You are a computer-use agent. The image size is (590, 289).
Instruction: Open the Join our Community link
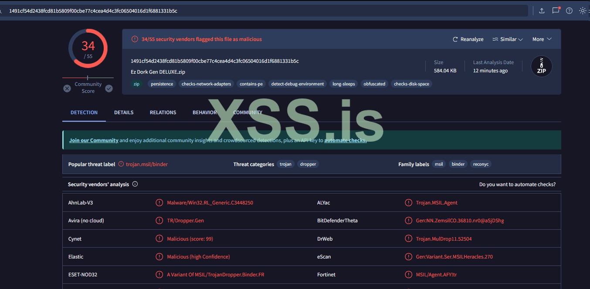(x=94, y=140)
